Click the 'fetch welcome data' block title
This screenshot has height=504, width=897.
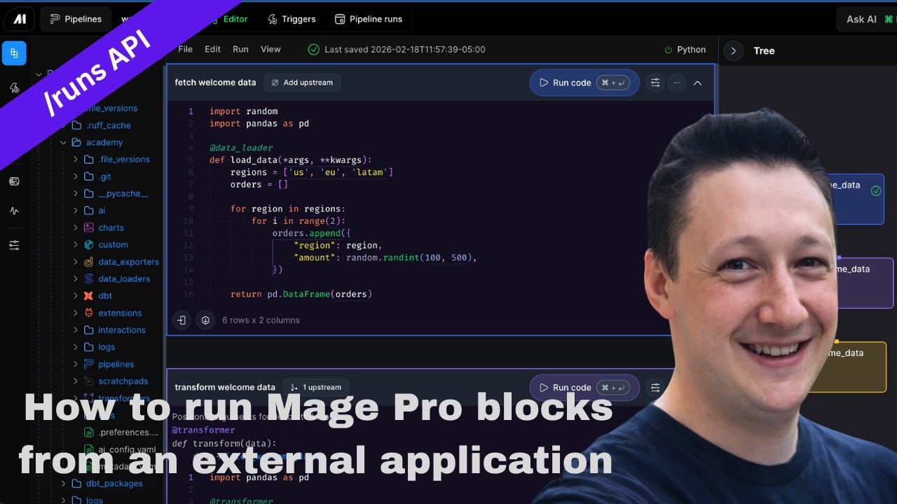[x=215, y=83]
